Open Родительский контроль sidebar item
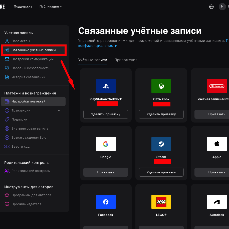 [x=31, y=171]
